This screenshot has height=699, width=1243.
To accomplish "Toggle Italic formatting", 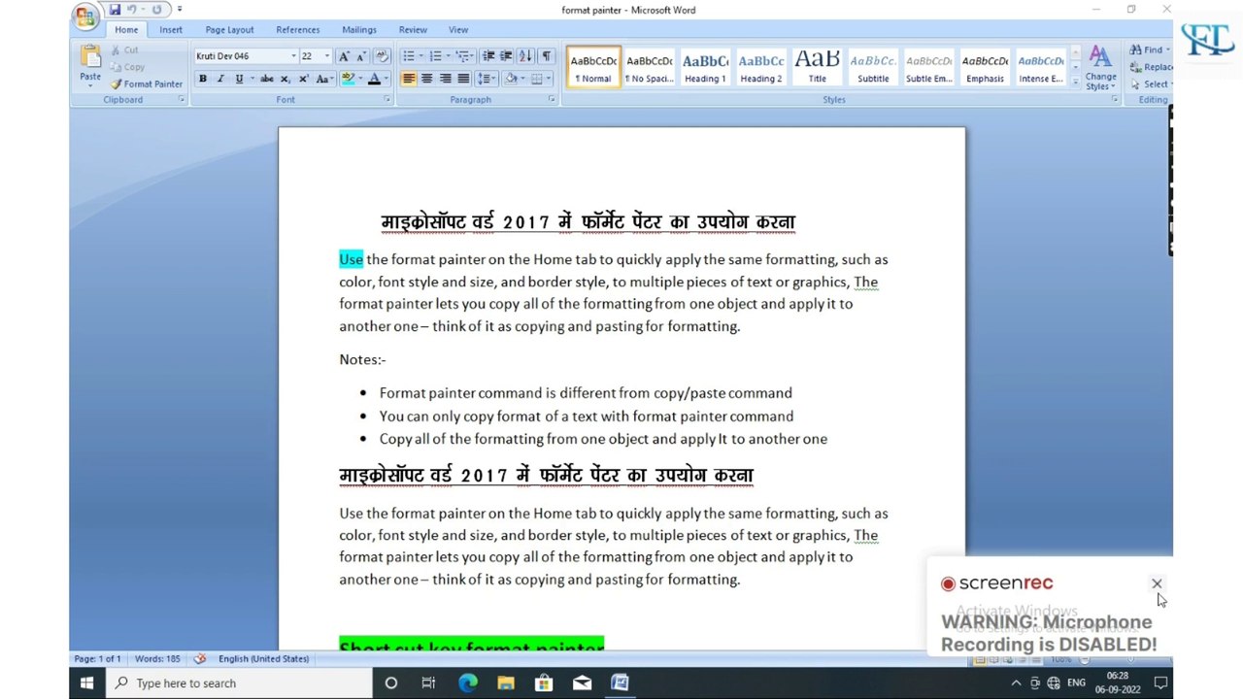I will 220,79.
